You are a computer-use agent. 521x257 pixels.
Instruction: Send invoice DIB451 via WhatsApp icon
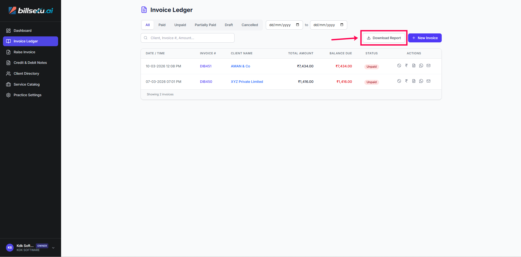421,66
